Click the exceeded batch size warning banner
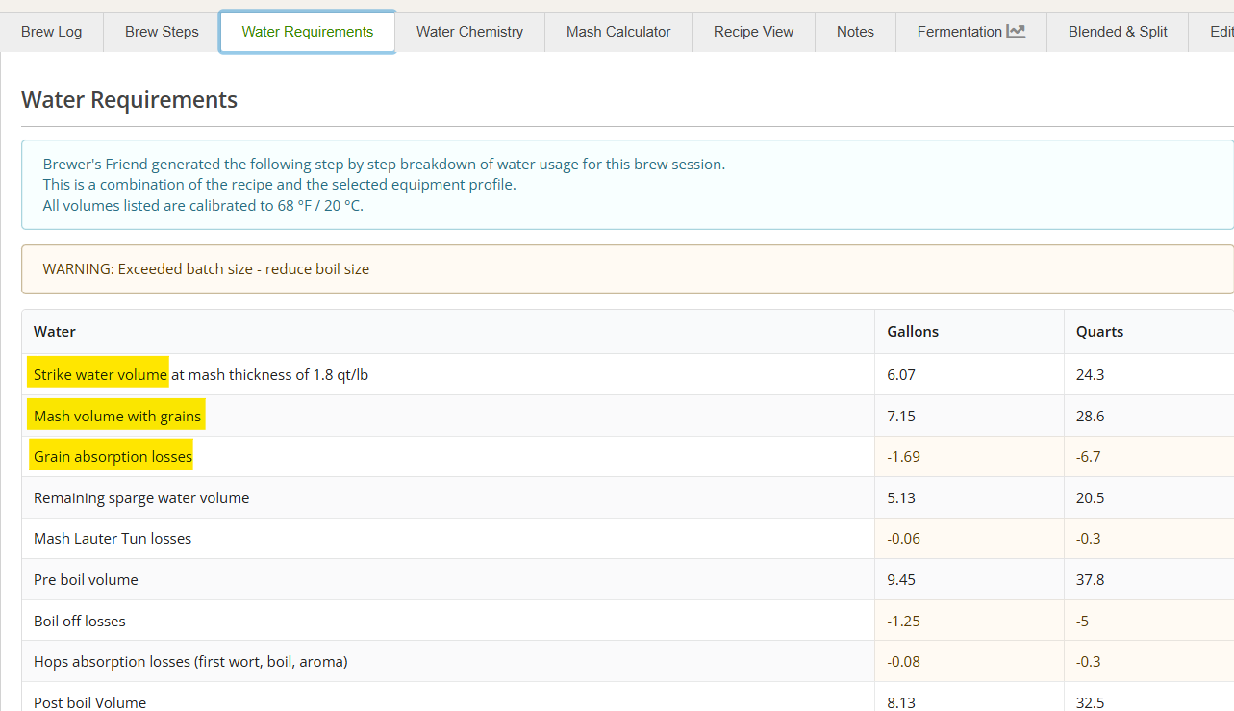1234x711 pixels. click(625, 269)
